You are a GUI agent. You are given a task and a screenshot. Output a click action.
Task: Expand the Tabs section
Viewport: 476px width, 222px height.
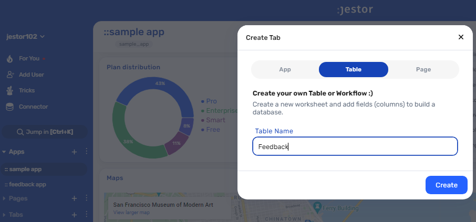point(4,215)
